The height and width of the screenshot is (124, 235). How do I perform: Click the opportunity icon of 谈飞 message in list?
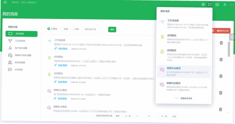coord(49,91)
